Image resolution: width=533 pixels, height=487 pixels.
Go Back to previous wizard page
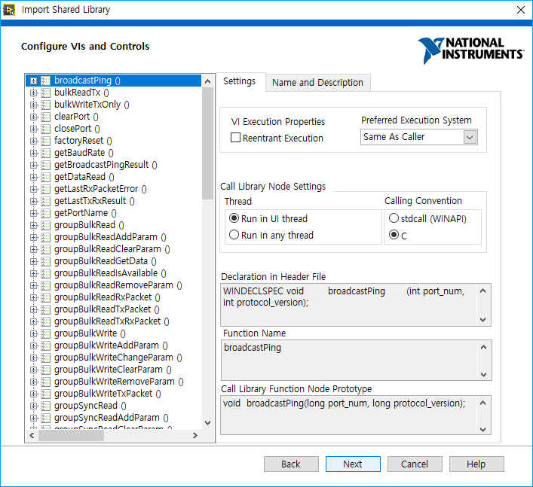[x=291, y=464]
